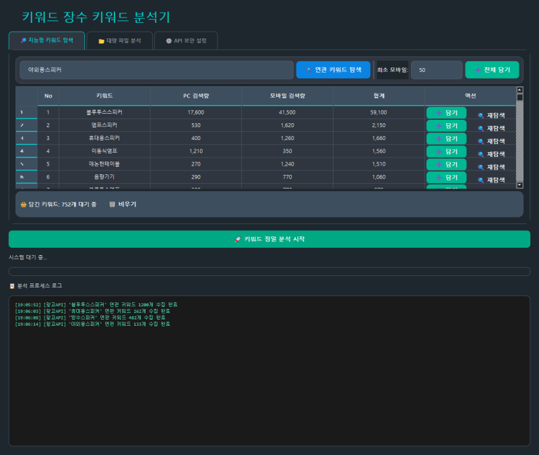
Task: Click the log line mentioning '야외용스피커'
Action: click(92, 324)
